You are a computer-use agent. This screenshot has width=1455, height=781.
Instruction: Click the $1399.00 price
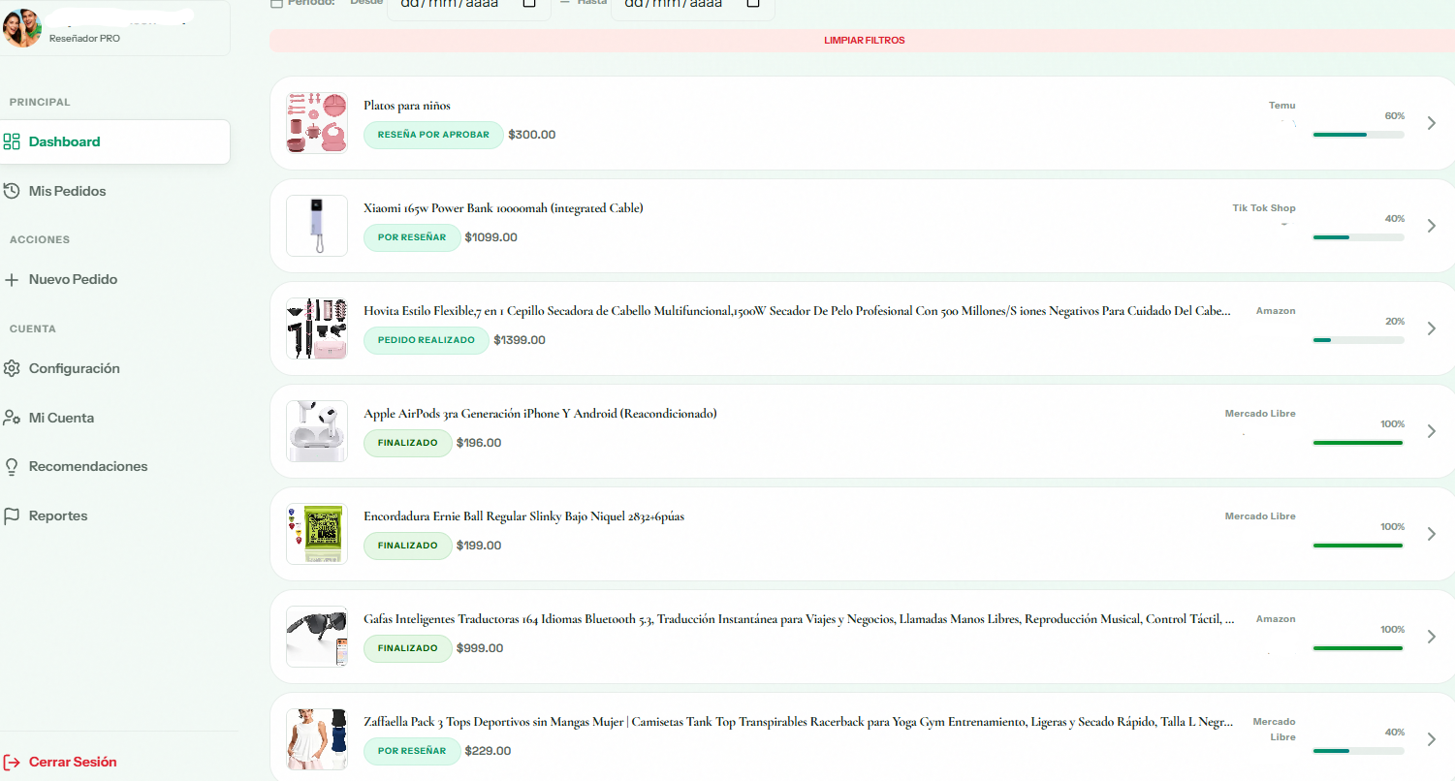point(520,340)
